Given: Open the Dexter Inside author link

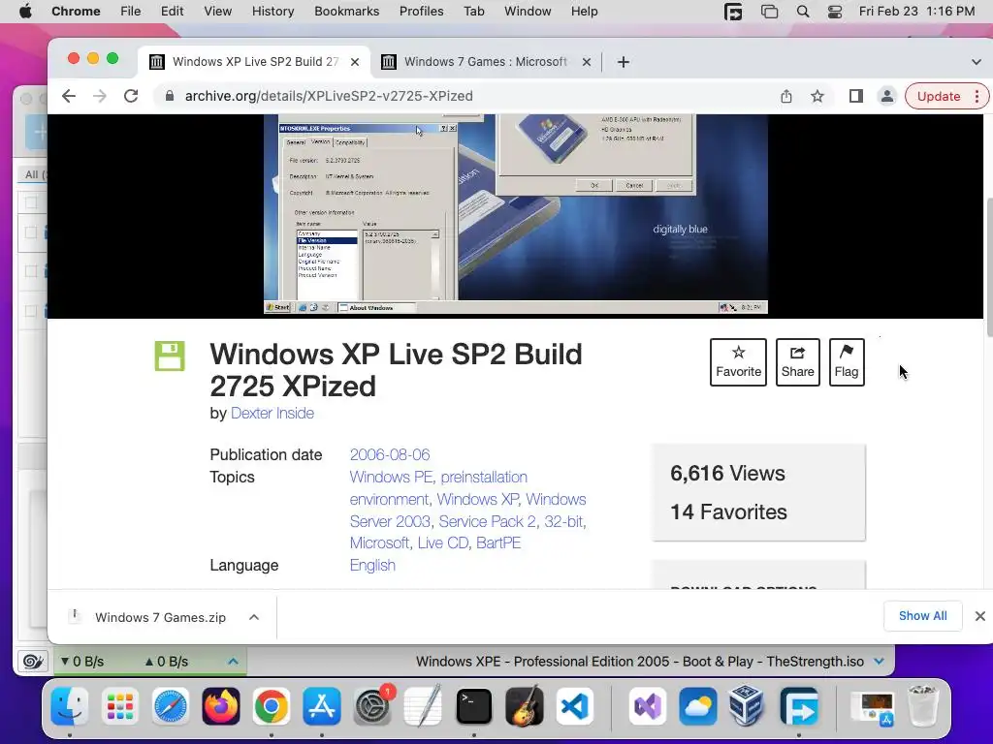Looking at the screenshot, I should [272, 413].
